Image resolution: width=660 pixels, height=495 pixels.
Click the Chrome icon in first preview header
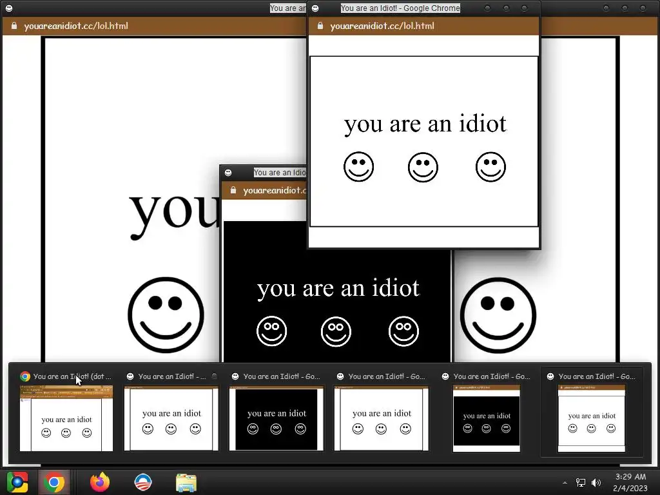click(x=25, y=376)
